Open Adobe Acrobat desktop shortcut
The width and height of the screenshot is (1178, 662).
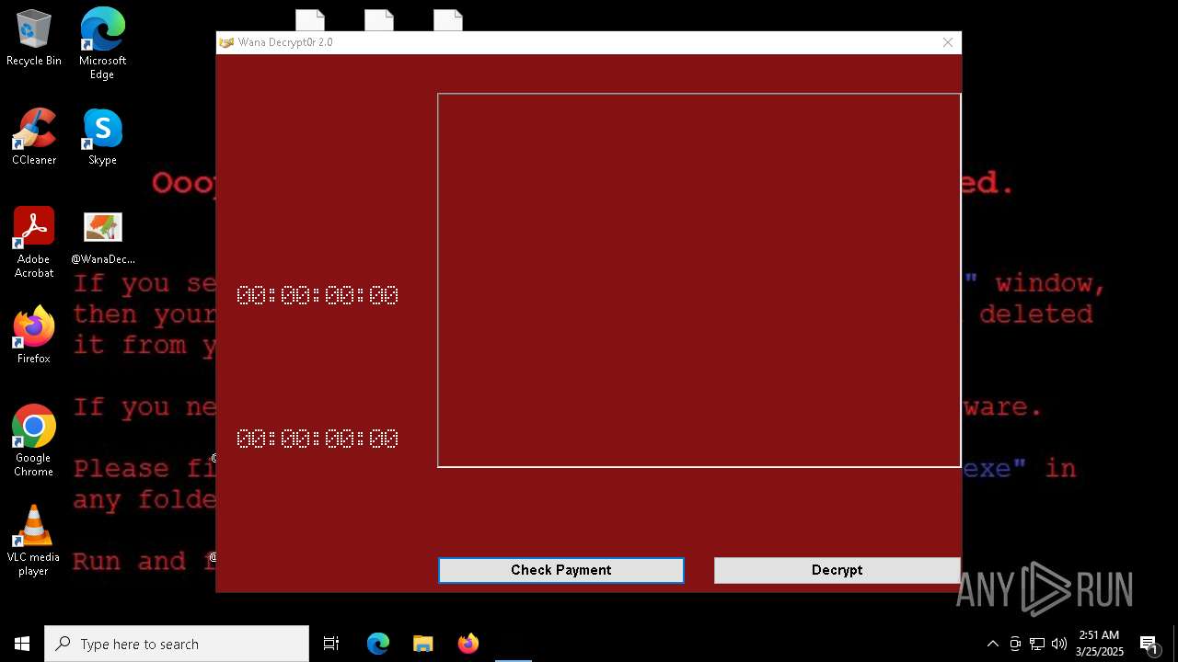pos(34,242)
